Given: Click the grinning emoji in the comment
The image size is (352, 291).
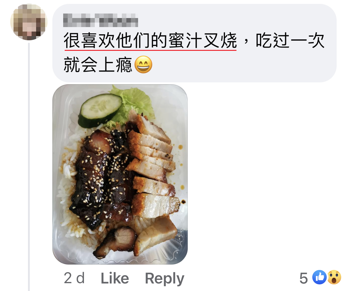Looking at the screenshot, I should click(x=143, y=65).
